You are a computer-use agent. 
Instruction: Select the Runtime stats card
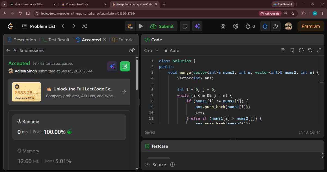69,127
